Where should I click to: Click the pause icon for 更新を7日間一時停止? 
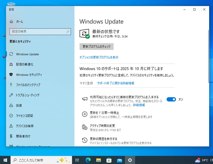coord(85,114)
